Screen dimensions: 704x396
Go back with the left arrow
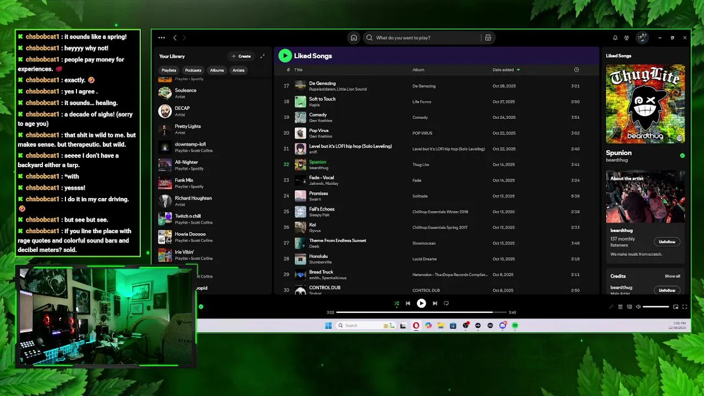(175, 38)
